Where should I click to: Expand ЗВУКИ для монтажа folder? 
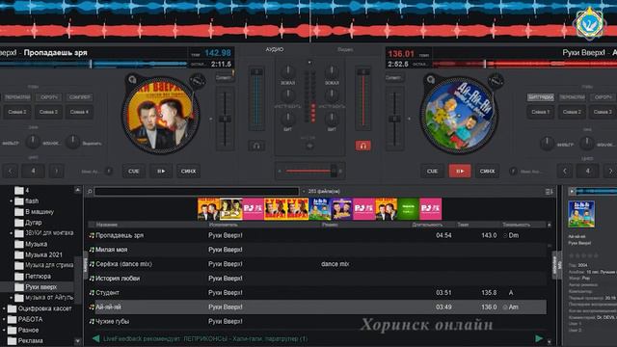coord(11,233)
